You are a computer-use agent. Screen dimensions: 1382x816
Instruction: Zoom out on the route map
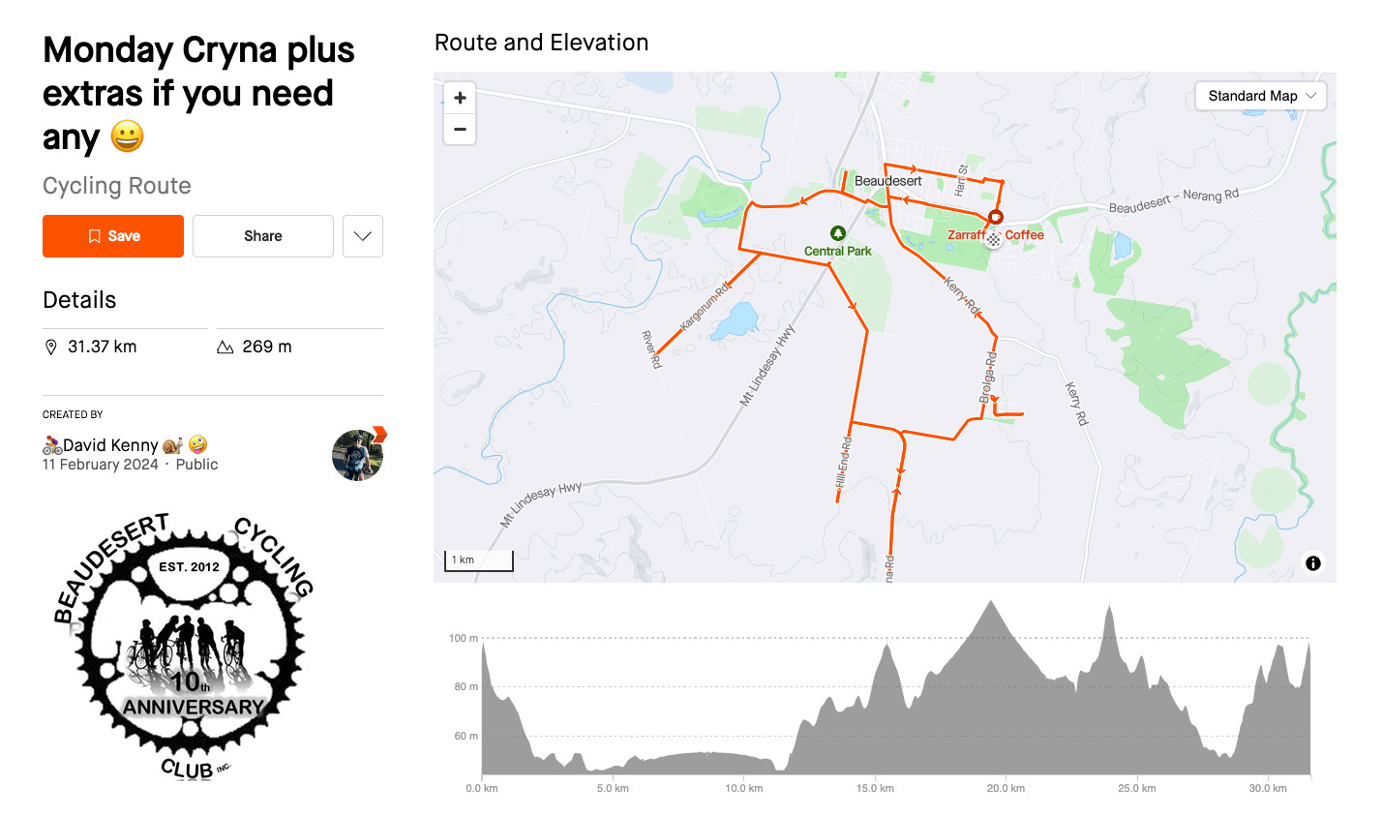pos(460,130)
